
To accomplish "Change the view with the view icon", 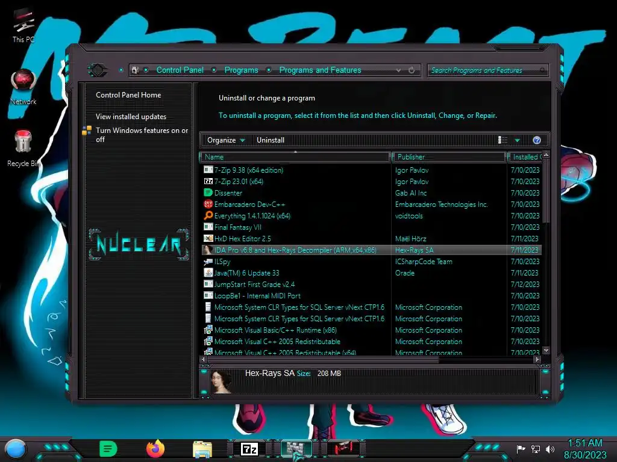I will (503, 140).
